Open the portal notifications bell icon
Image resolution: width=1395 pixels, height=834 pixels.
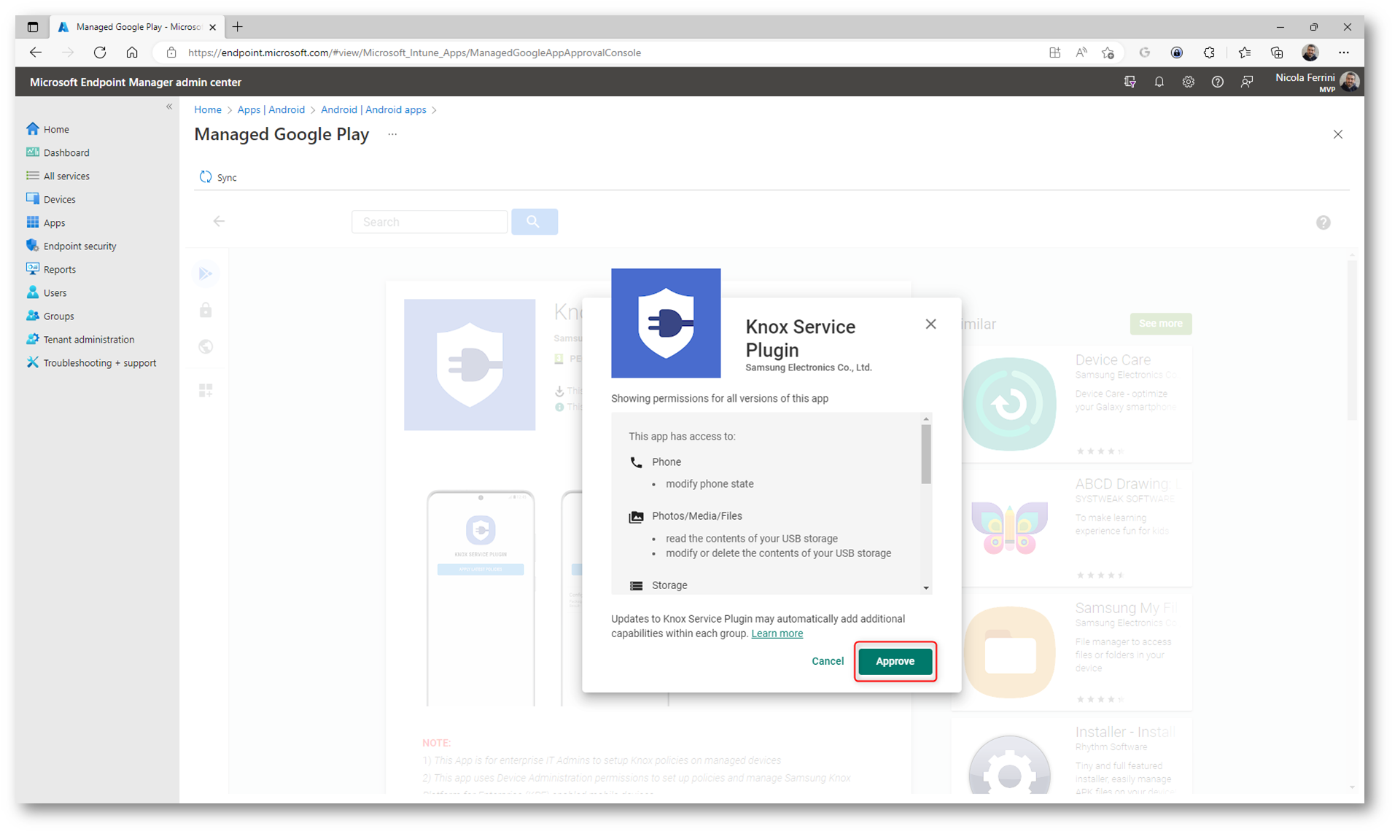(x=1159, y=82)
